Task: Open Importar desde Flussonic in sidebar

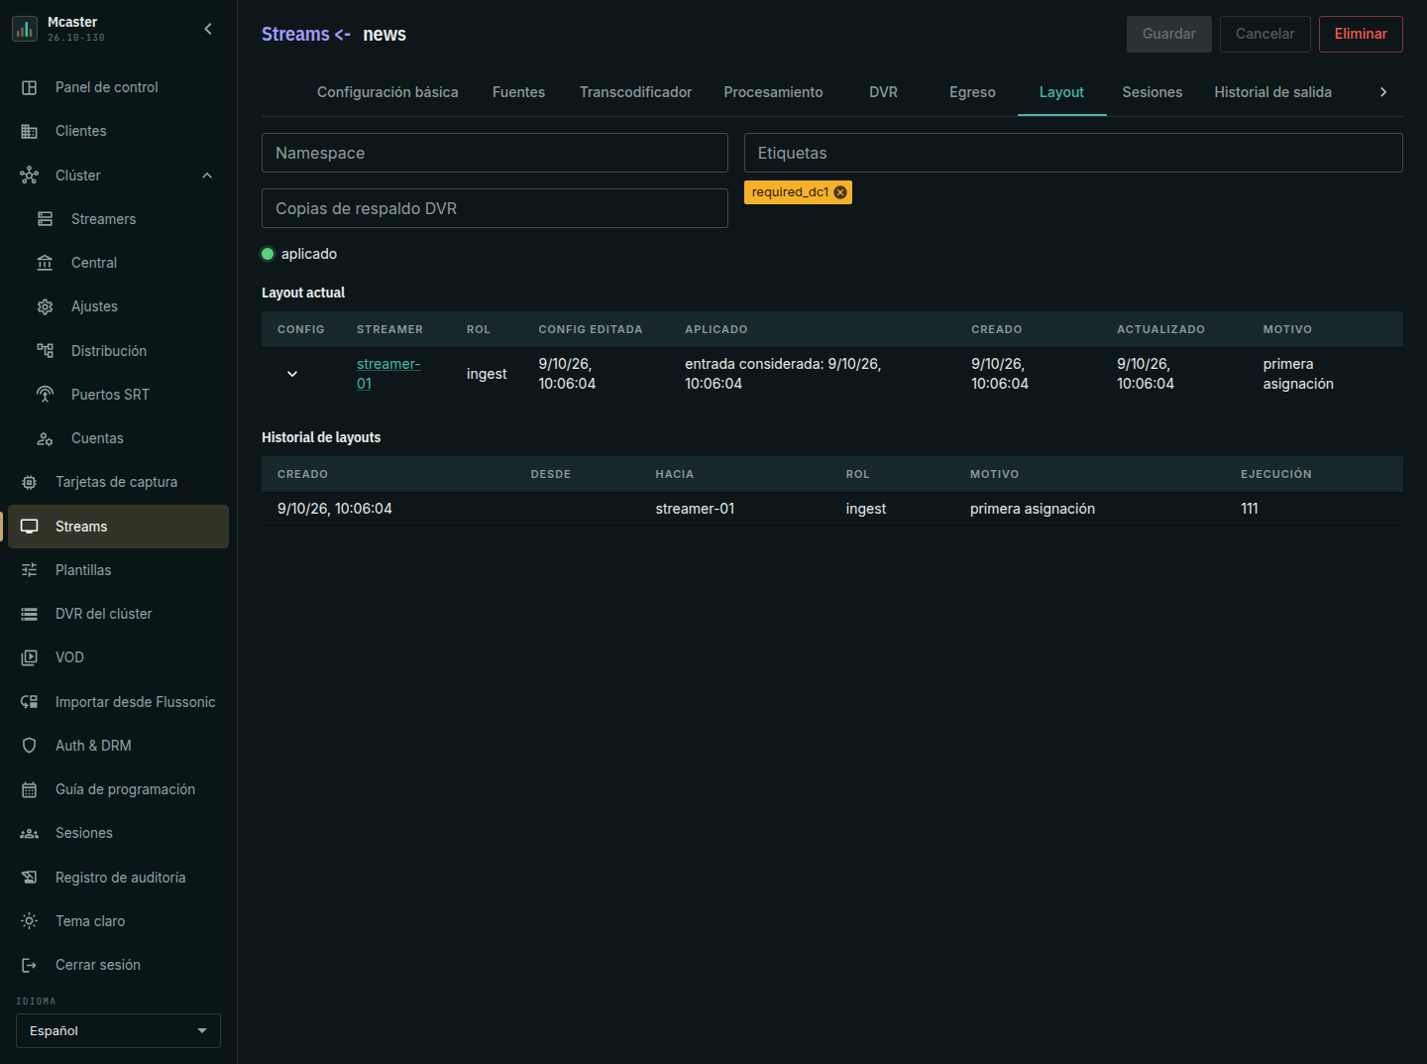Action: pyautogui.click(x=118, y=702)
